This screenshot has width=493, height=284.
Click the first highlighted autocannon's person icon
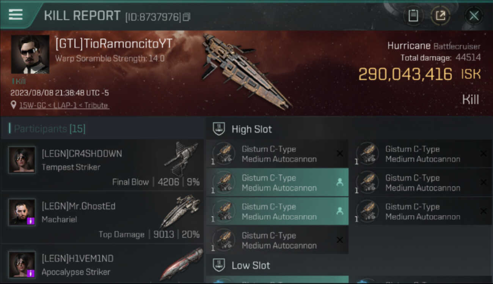(x=340, y=182)
